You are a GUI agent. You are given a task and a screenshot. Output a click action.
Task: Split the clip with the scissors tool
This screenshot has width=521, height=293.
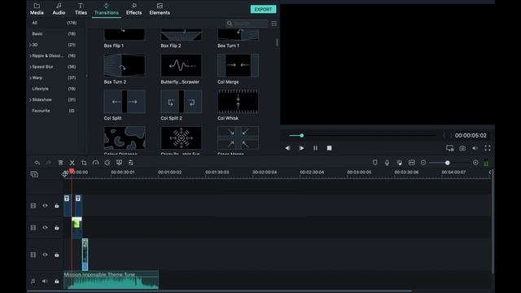pos(72,163)
